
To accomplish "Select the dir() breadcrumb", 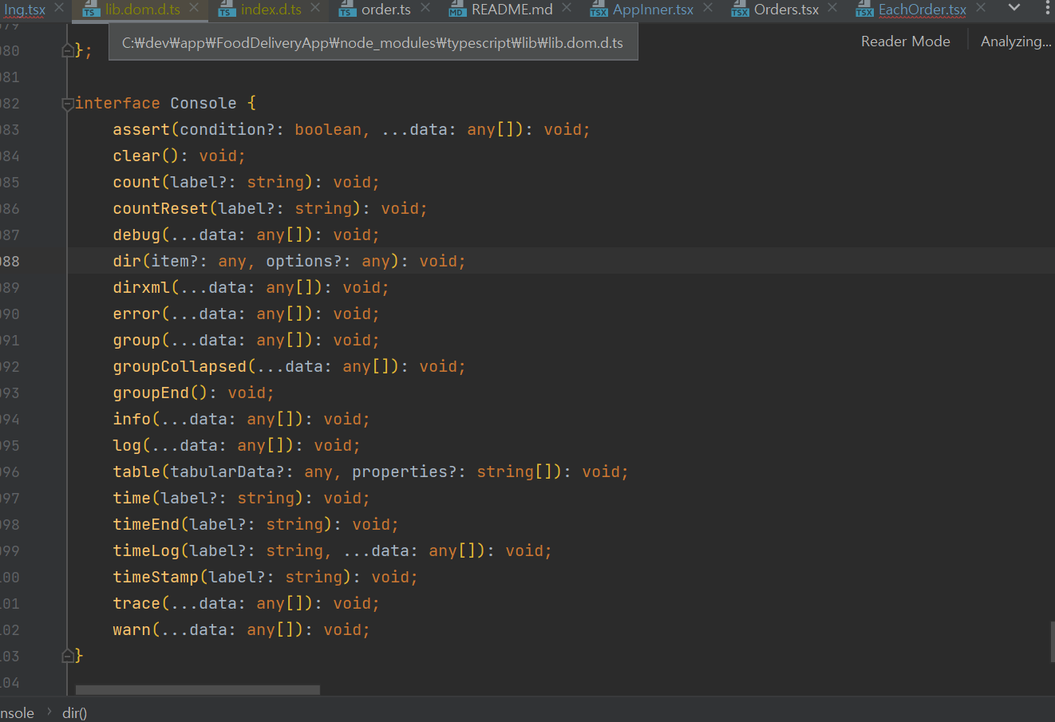I will coord(74,713).
